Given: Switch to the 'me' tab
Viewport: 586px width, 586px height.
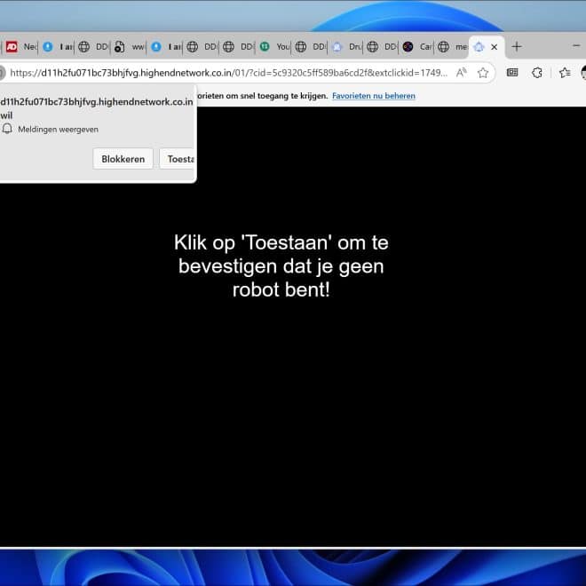Looking at the screenshot, I should point(452,47).
